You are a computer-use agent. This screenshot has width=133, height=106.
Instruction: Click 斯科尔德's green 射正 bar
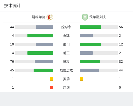pyautogui.click(x=40, y=53)
